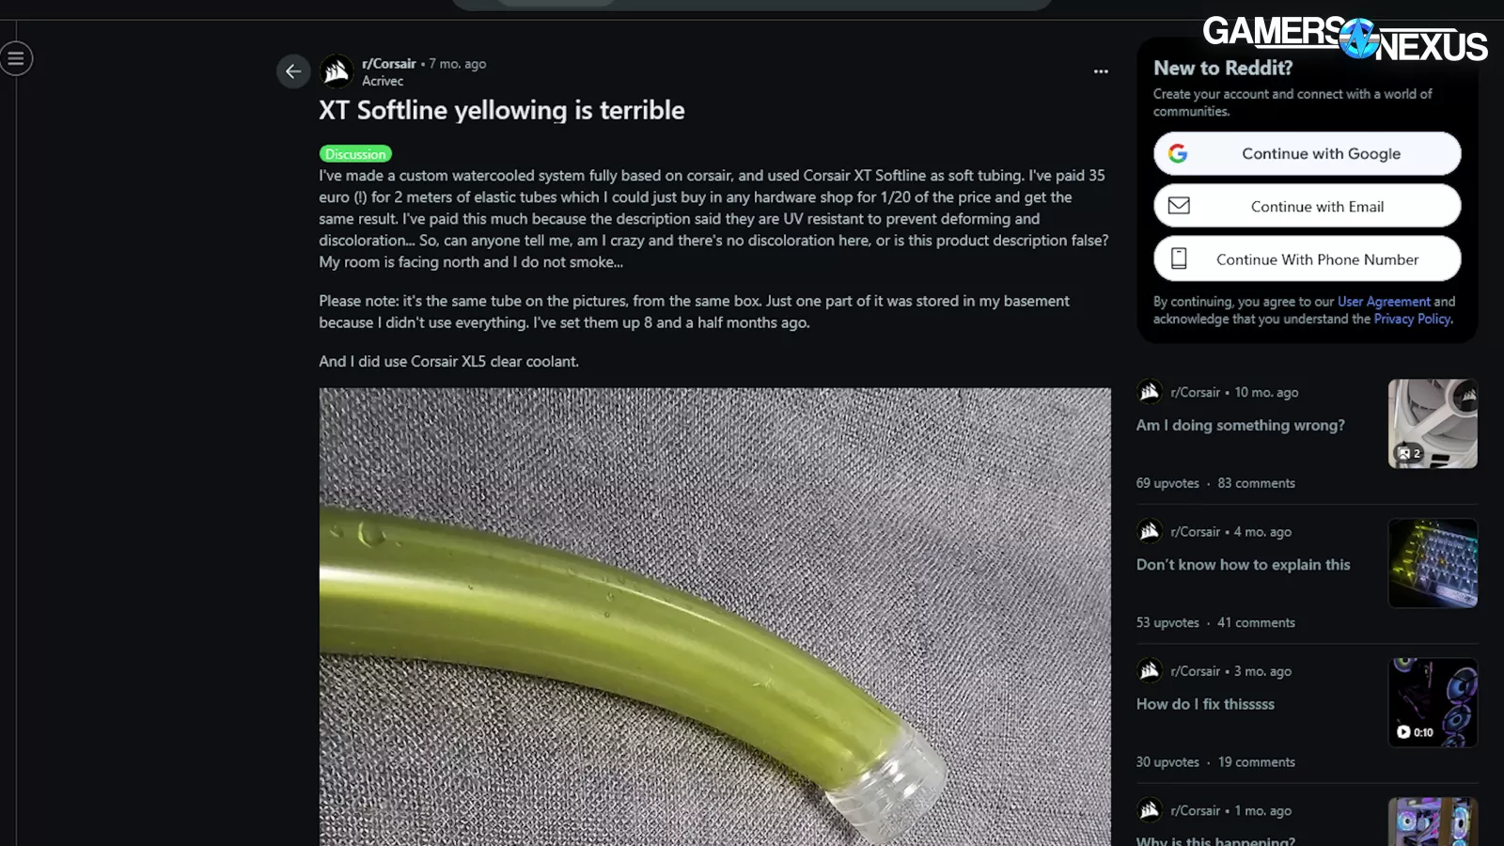Click the Gamers Nexus logo watermark

pyautogui.click(x=1344, y=39)
